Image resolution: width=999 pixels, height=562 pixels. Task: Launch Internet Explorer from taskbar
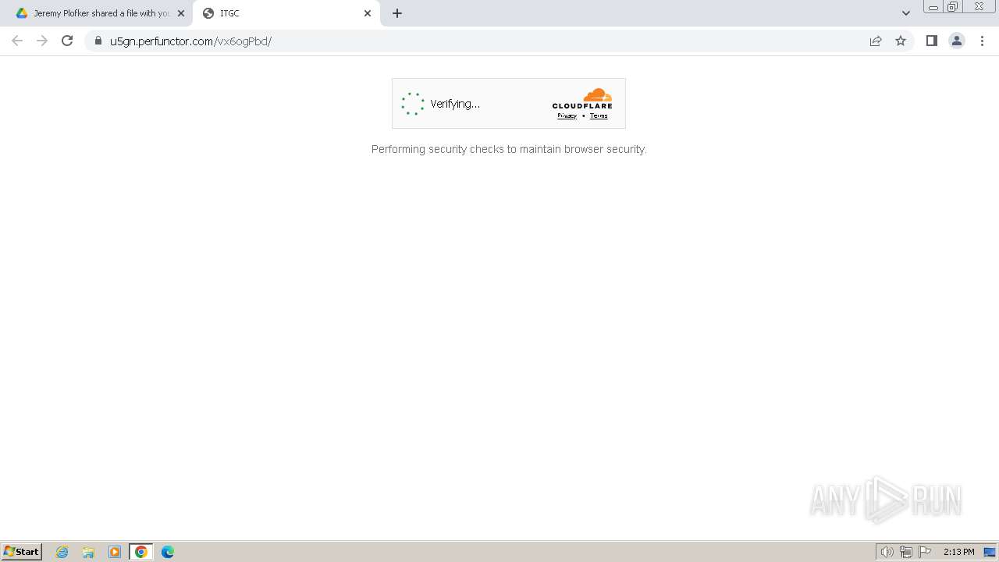point(62,552)
